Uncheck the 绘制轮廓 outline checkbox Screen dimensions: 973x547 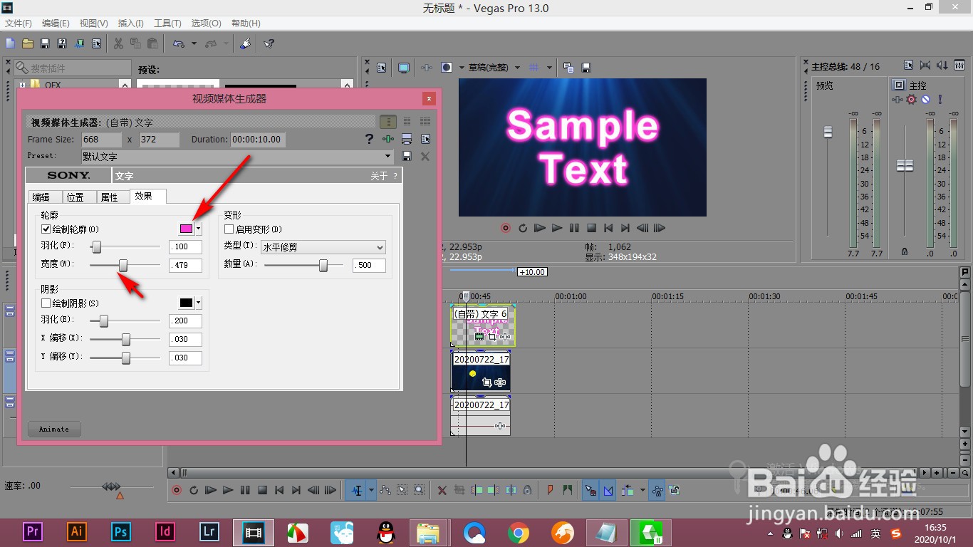pos(46,229)
